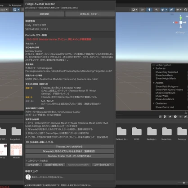
Task: Toggle Show Path Polygons option
Action: pos(167,86)
